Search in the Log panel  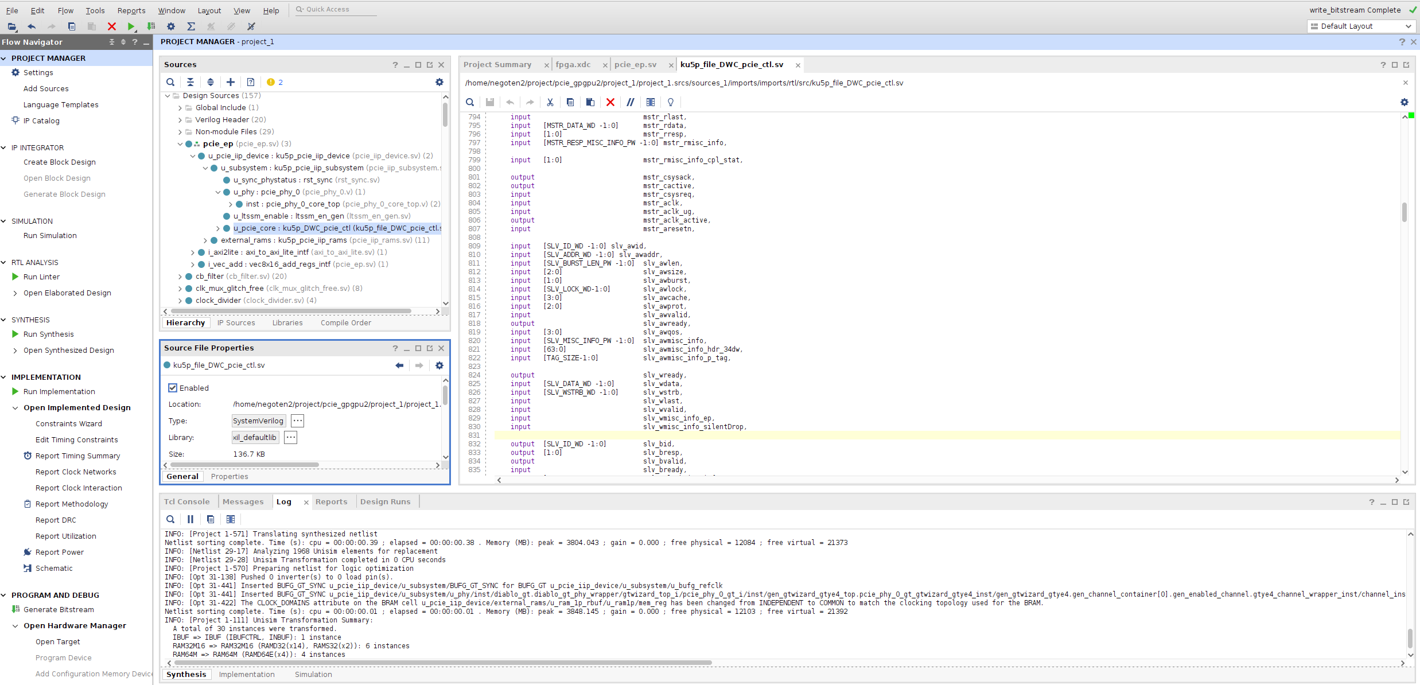click(170, 519)
